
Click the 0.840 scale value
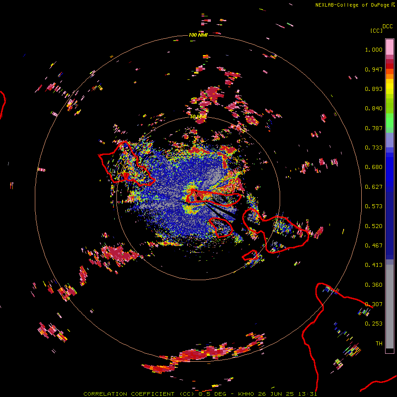click(374, 109)
